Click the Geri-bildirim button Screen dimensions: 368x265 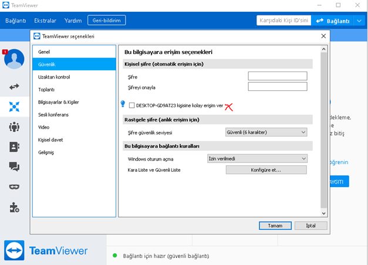[107, 20]
